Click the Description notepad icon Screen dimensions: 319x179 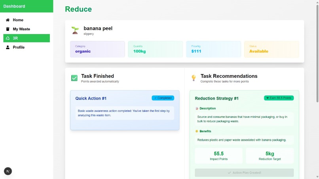[197, 109]
